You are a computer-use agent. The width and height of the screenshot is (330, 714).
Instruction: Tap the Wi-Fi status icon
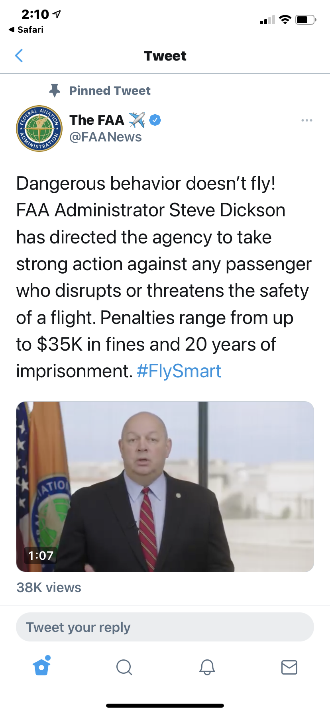coord(285,20)
